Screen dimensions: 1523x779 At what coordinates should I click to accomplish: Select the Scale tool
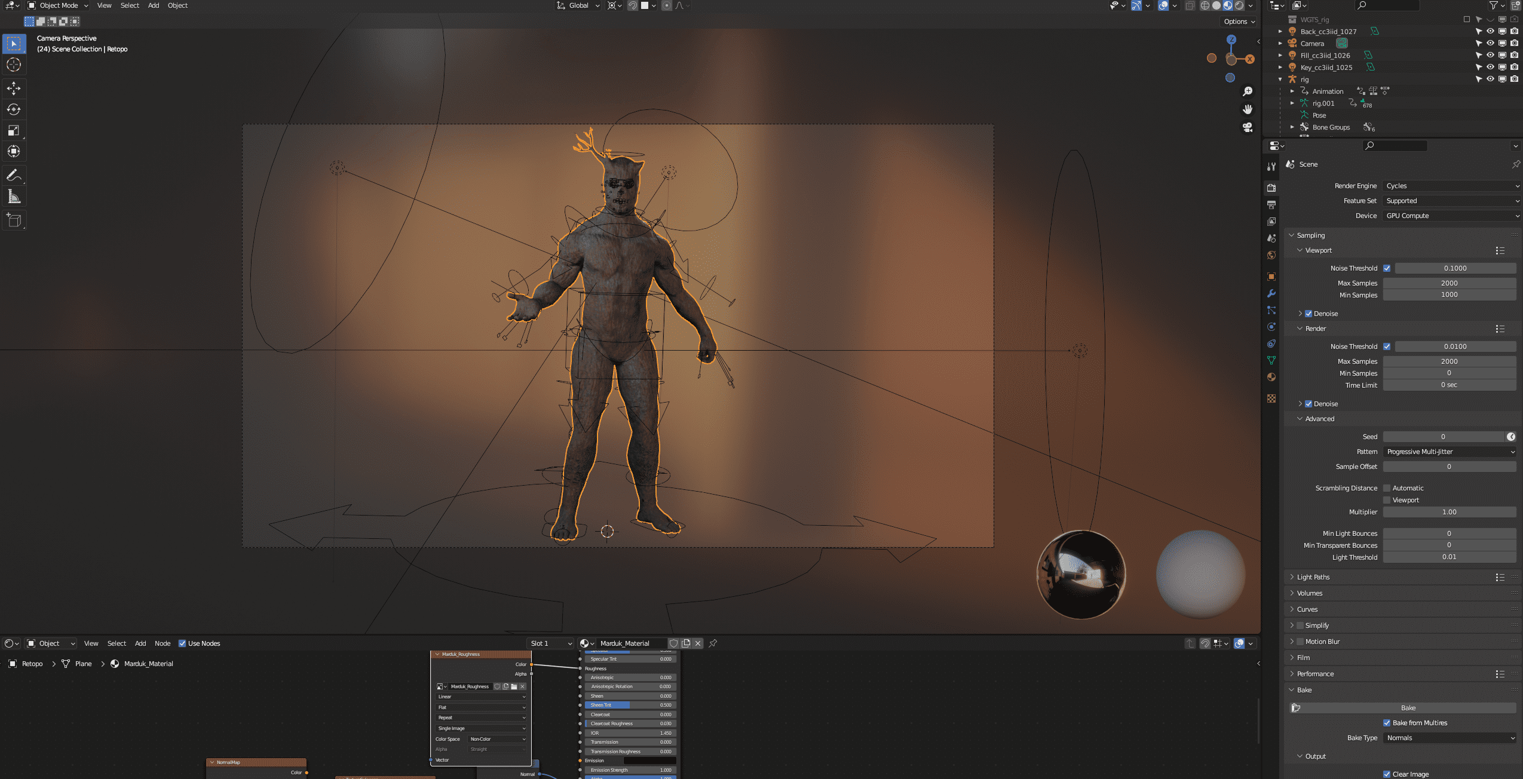click(14, 130)
